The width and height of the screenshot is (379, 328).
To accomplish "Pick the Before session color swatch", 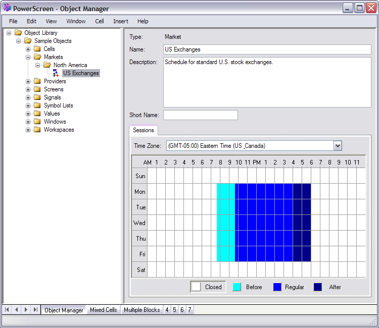I will pos(236,287).
